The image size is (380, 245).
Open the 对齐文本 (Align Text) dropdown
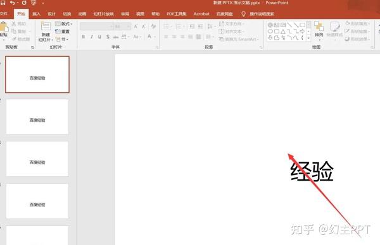(231, 32)
